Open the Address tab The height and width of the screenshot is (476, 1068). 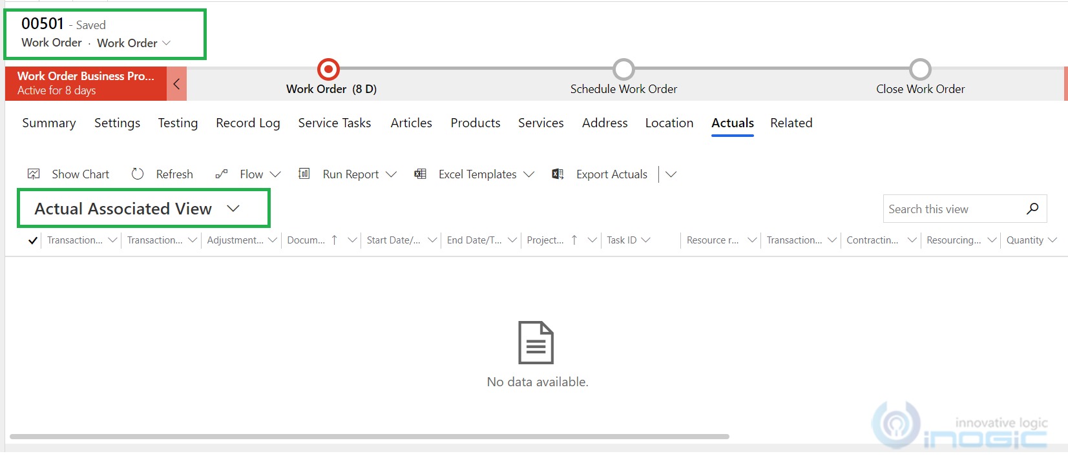[x=605, y=123]
